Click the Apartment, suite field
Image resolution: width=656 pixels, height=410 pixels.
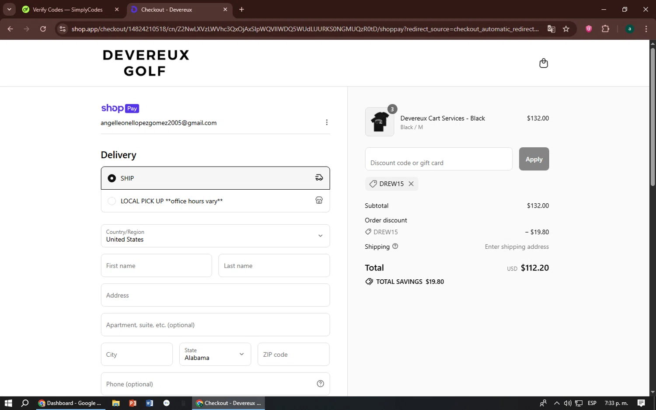pyautogui.click(x=215, y=325)
